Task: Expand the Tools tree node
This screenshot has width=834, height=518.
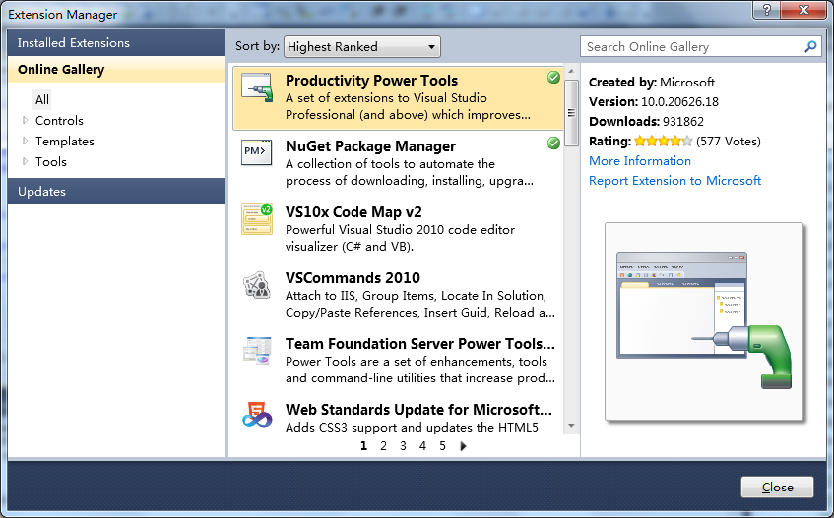Action: 25,162
